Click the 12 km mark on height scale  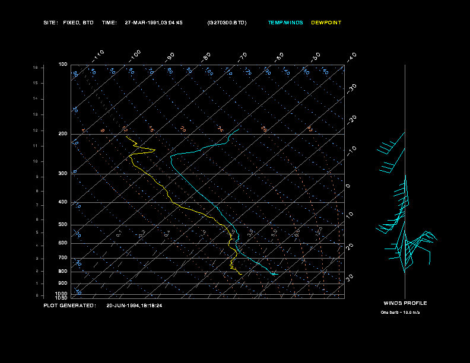coord(36,130)
